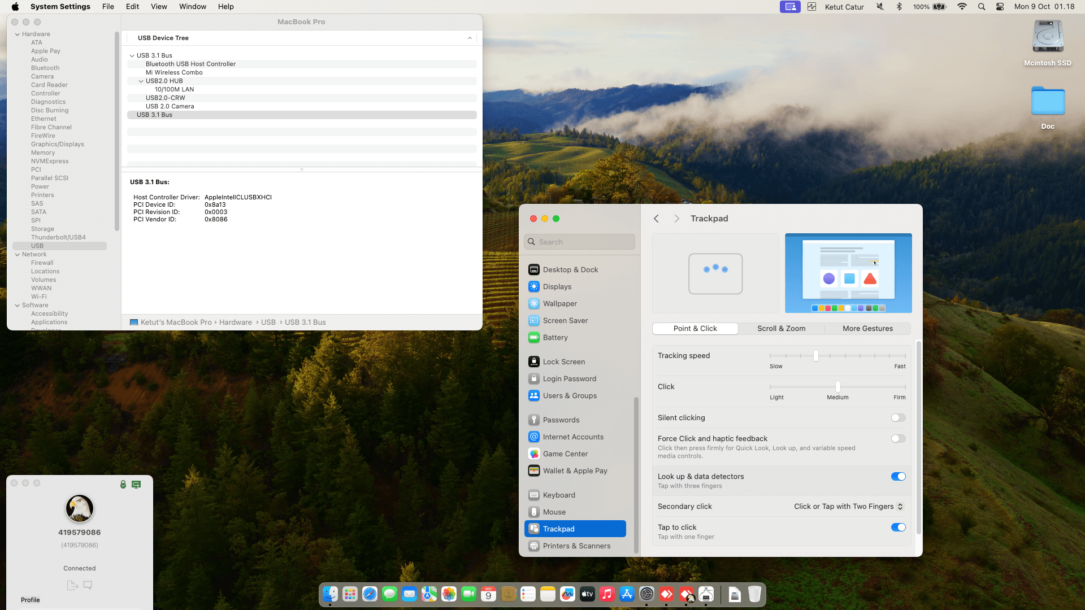The image size is (1085, 610).
Task: Open the Window menu in menu bar
Action: click(x=192, y=7)
